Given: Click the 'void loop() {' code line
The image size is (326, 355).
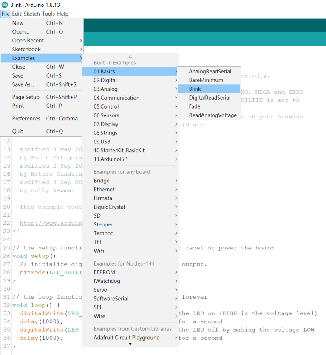Looking at the screenshot, I should pyautogui.click(x=36, y=305).
